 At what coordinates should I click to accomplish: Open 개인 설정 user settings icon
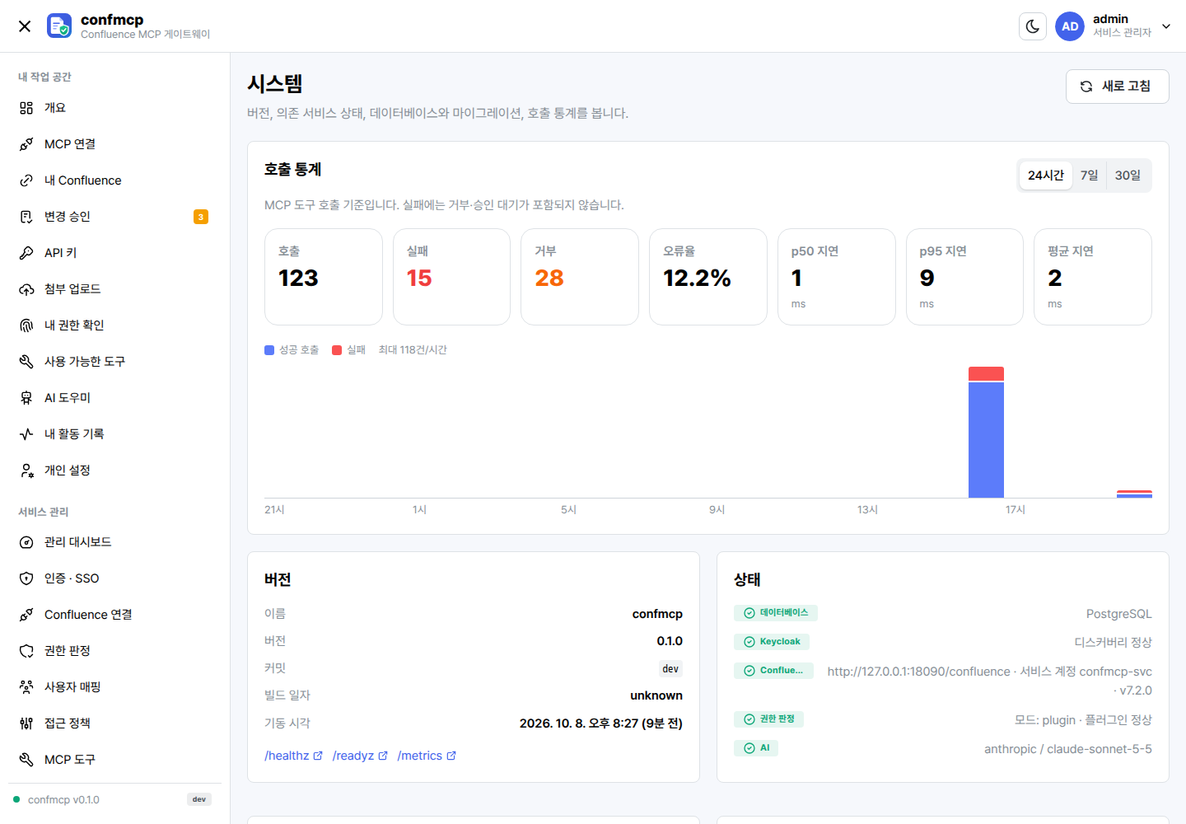26,471
